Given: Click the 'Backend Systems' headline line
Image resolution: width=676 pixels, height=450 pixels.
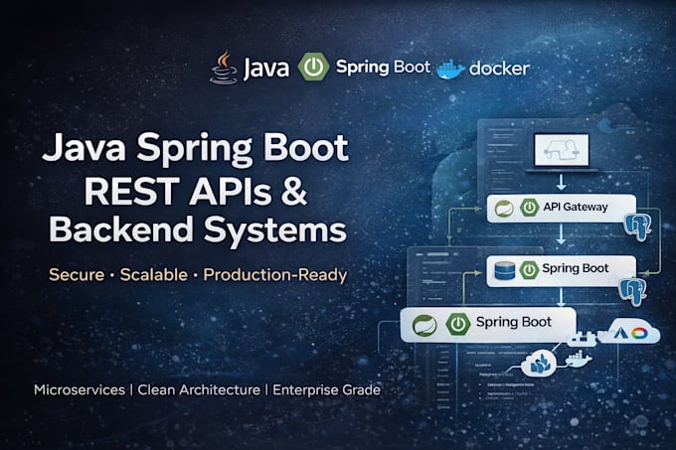Looking at the screenshot, I should pyautogui.click(x=198, y=229).
